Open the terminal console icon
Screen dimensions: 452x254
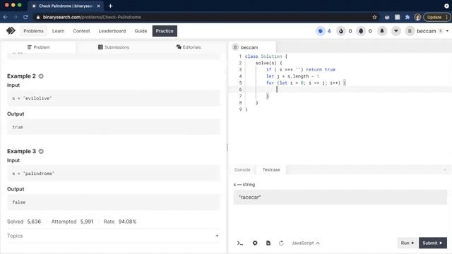[240, 243]
